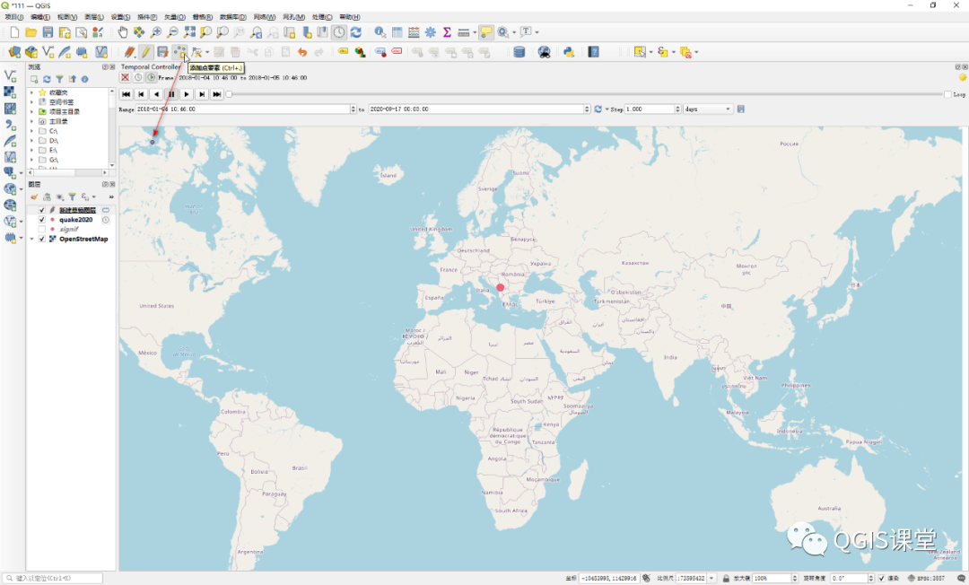Choose the Zoom Out magnifier tool
The width and height of the screenshot is (969, 585).
(x=172, y=32)
